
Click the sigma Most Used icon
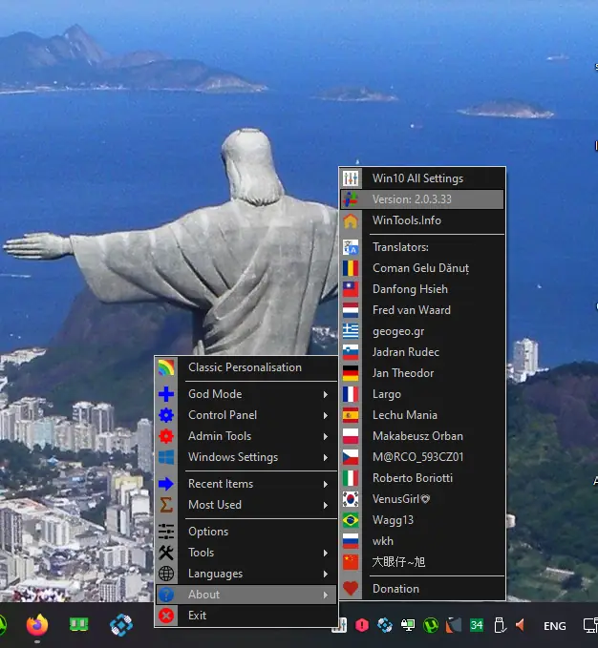click(x=166, y=505)
